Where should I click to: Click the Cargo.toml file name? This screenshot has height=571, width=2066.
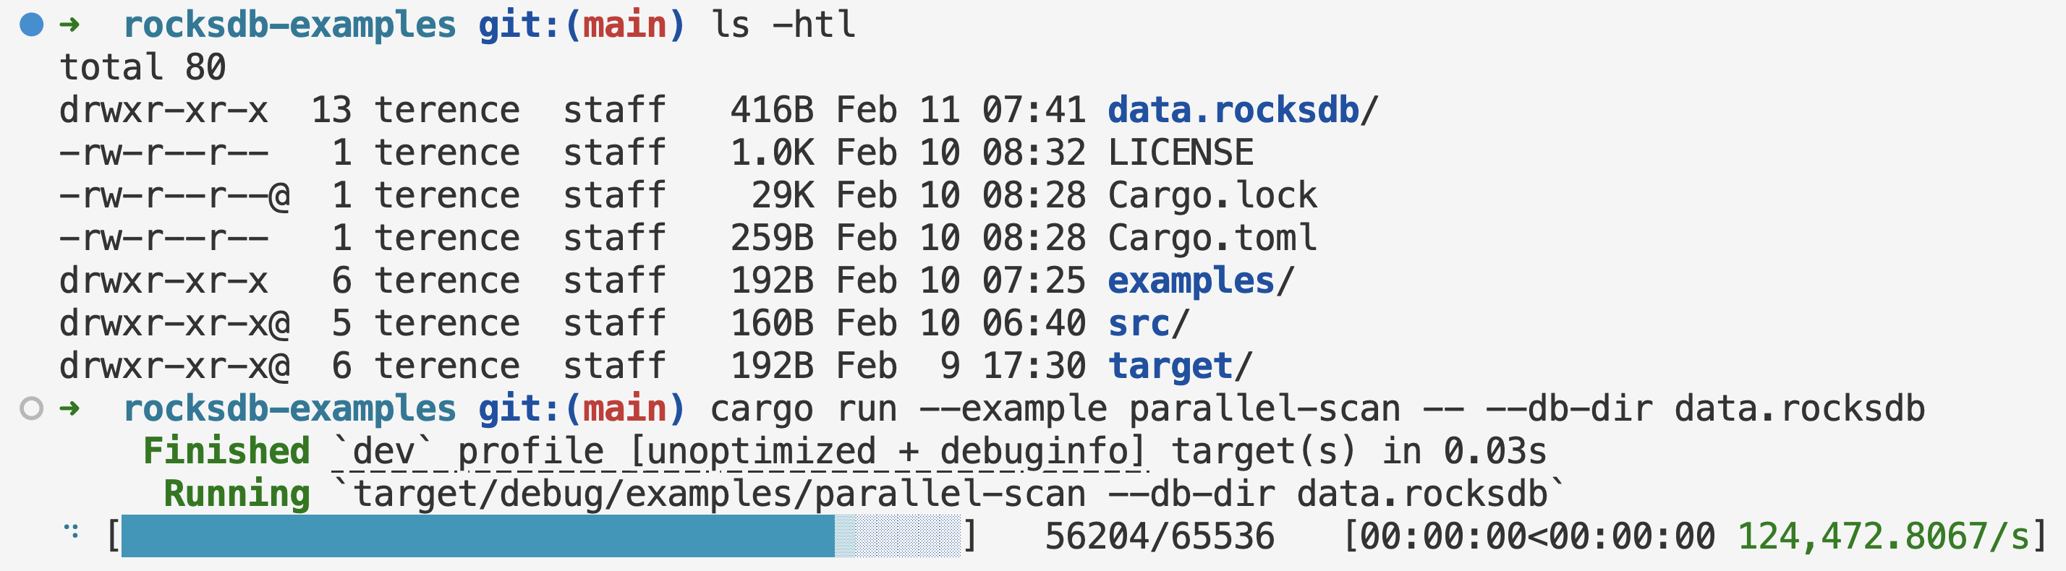(1212, 239)
